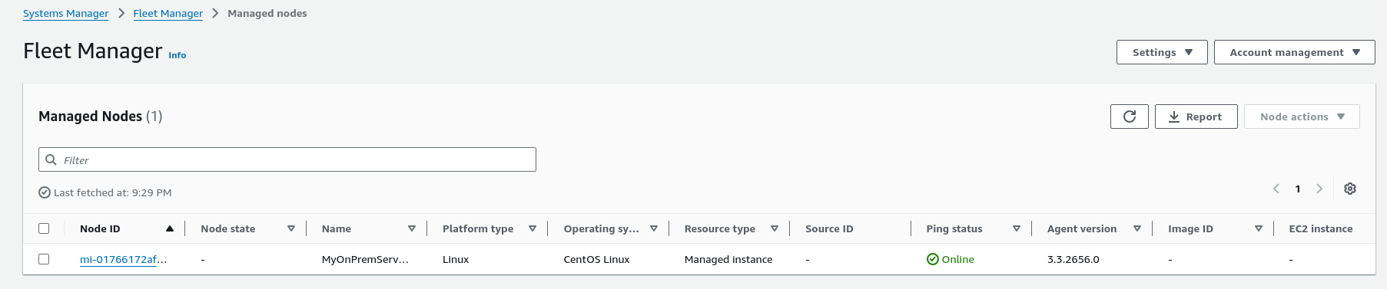This screenshot has height=289, width=1387.
Task: Click Last fetched at 9:29 PM text
Action: [113, 192]
